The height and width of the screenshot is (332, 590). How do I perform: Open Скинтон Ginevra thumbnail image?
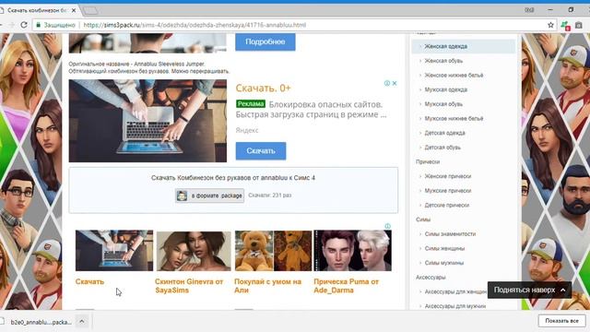(x=194, y=251)
